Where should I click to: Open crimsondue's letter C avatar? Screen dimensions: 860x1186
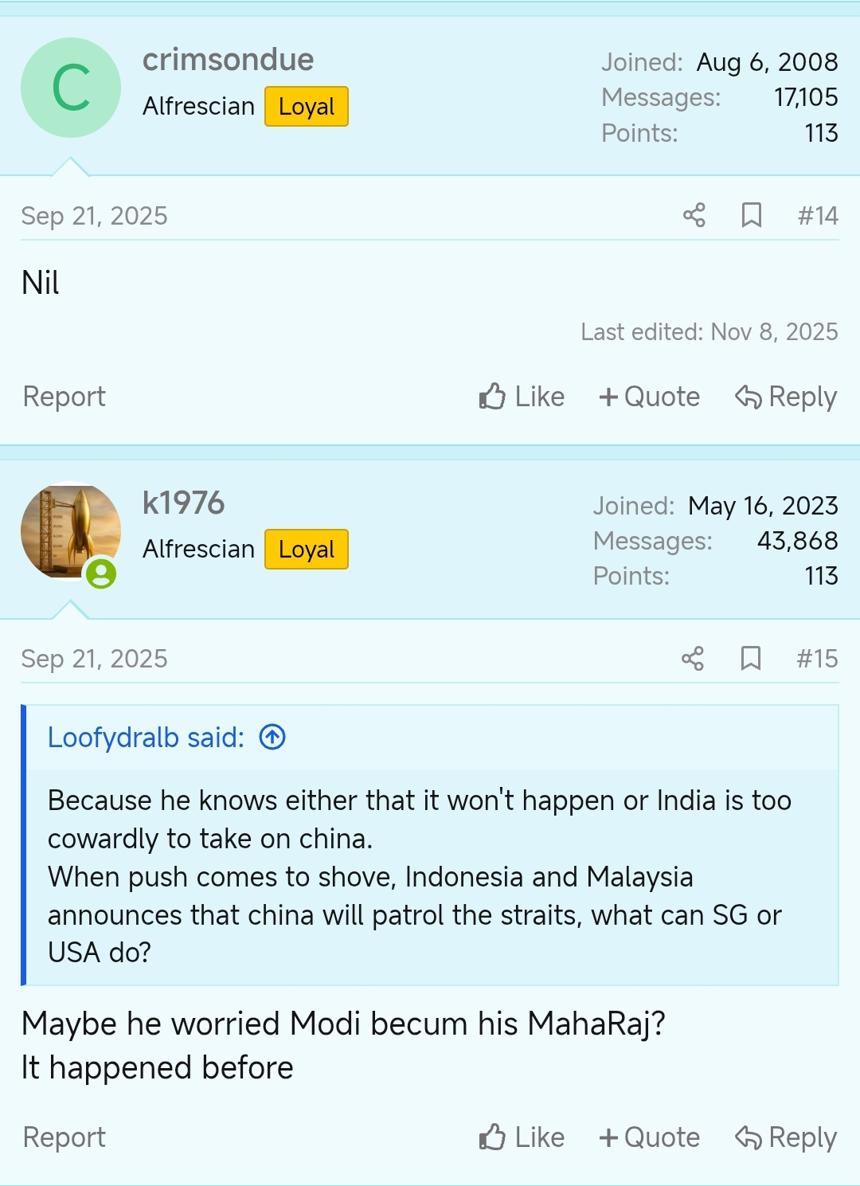71,88
